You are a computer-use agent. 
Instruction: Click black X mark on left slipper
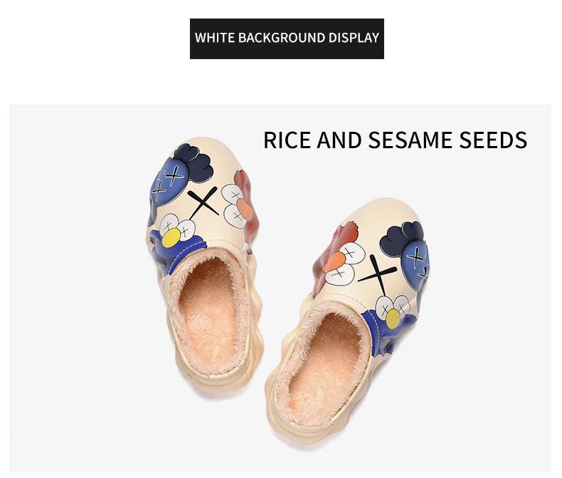[x=203, y=202]
